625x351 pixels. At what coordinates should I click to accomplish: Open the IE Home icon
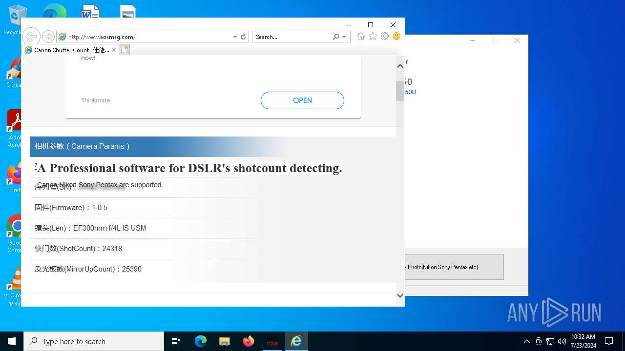click(x=361, y=37)
